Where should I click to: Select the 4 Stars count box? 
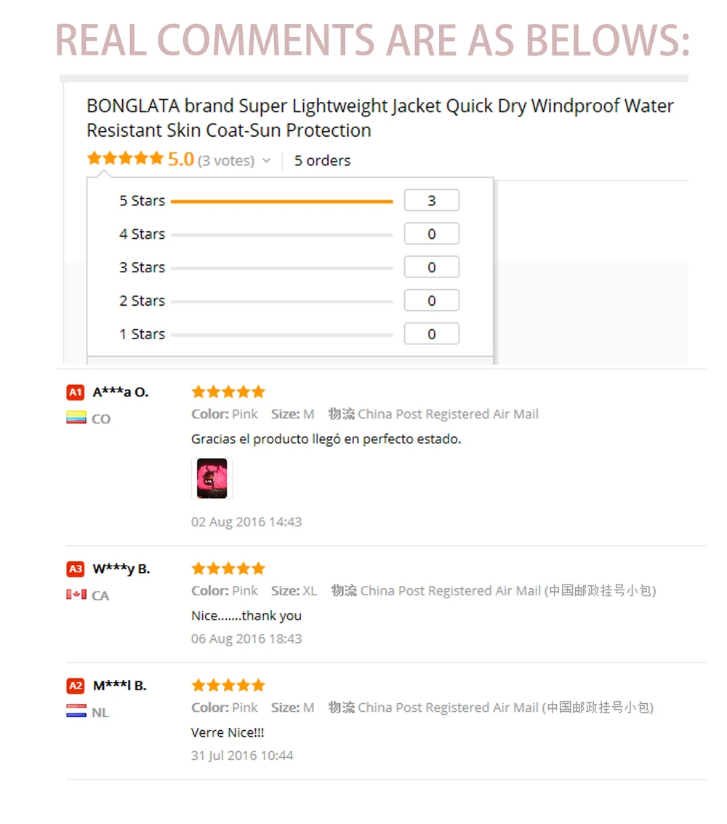(432, 234)
